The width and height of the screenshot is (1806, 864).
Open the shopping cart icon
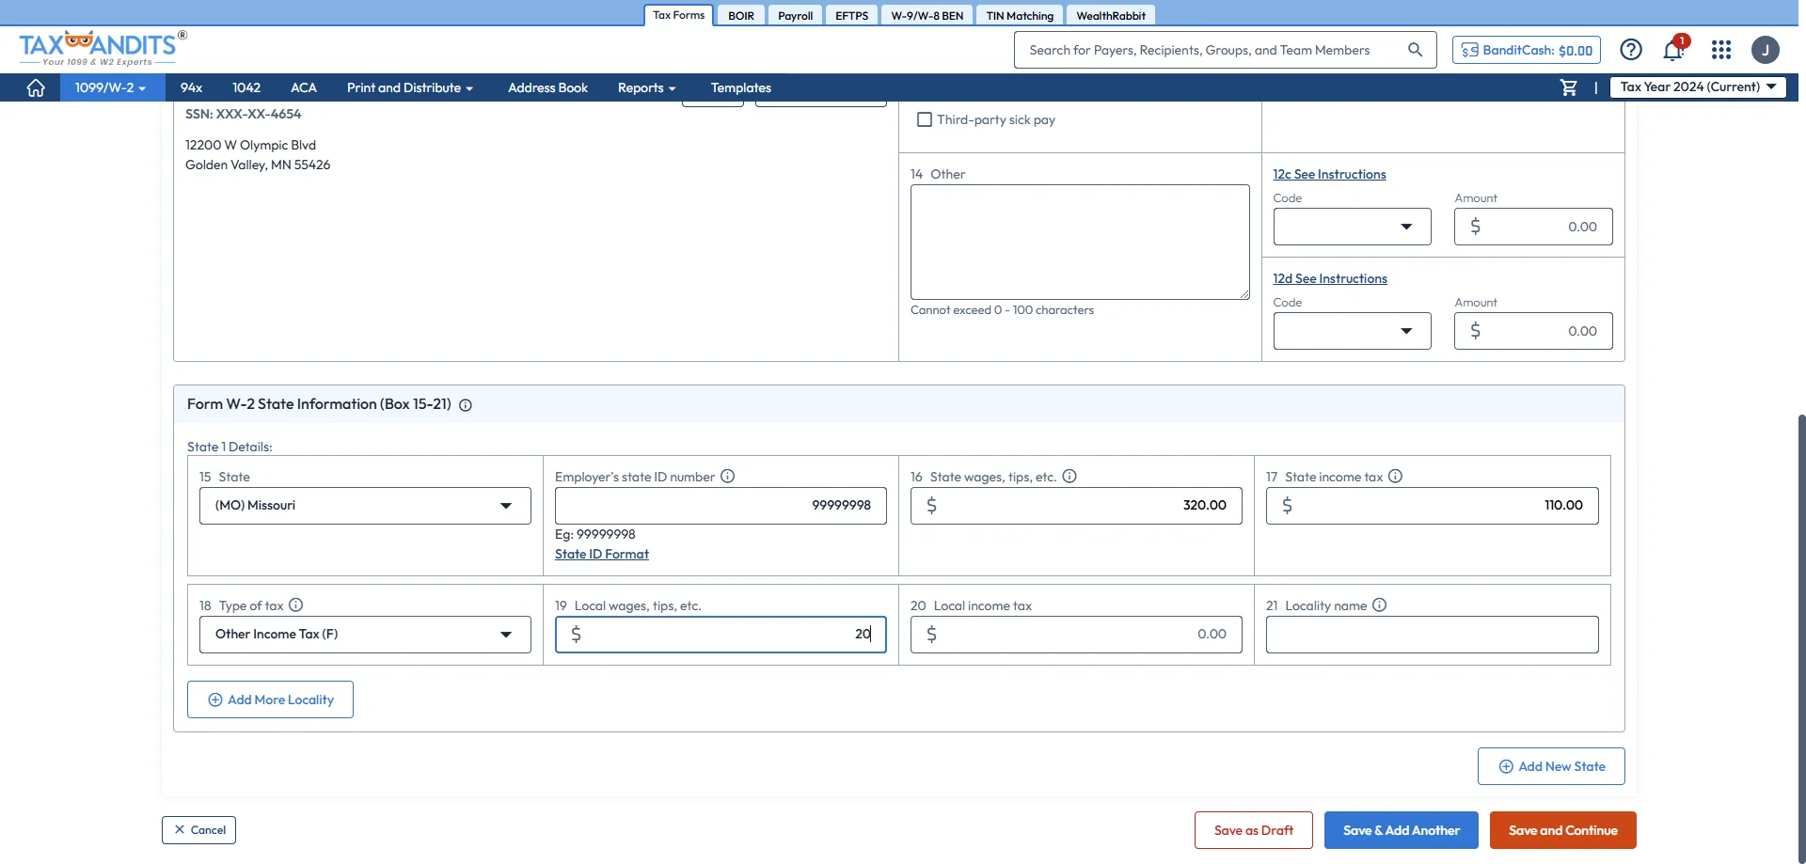click(1569, 87)
